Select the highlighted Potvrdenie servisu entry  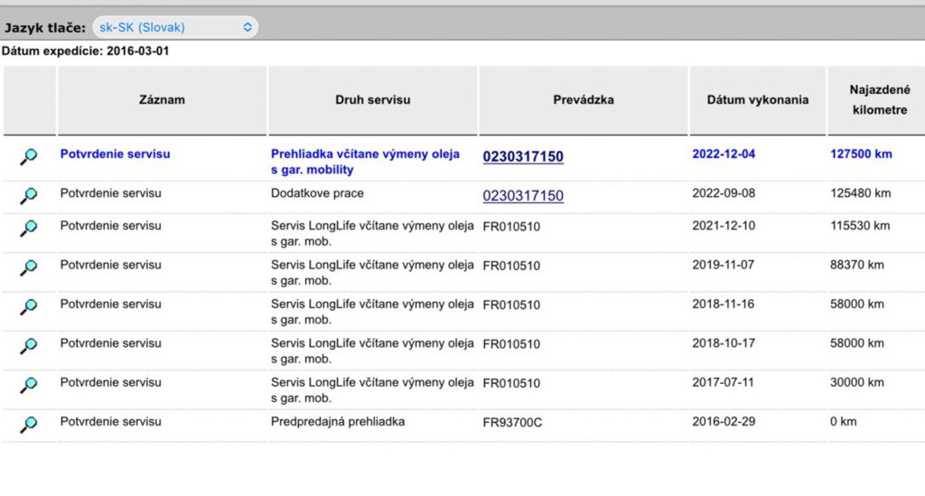[115, 154]
